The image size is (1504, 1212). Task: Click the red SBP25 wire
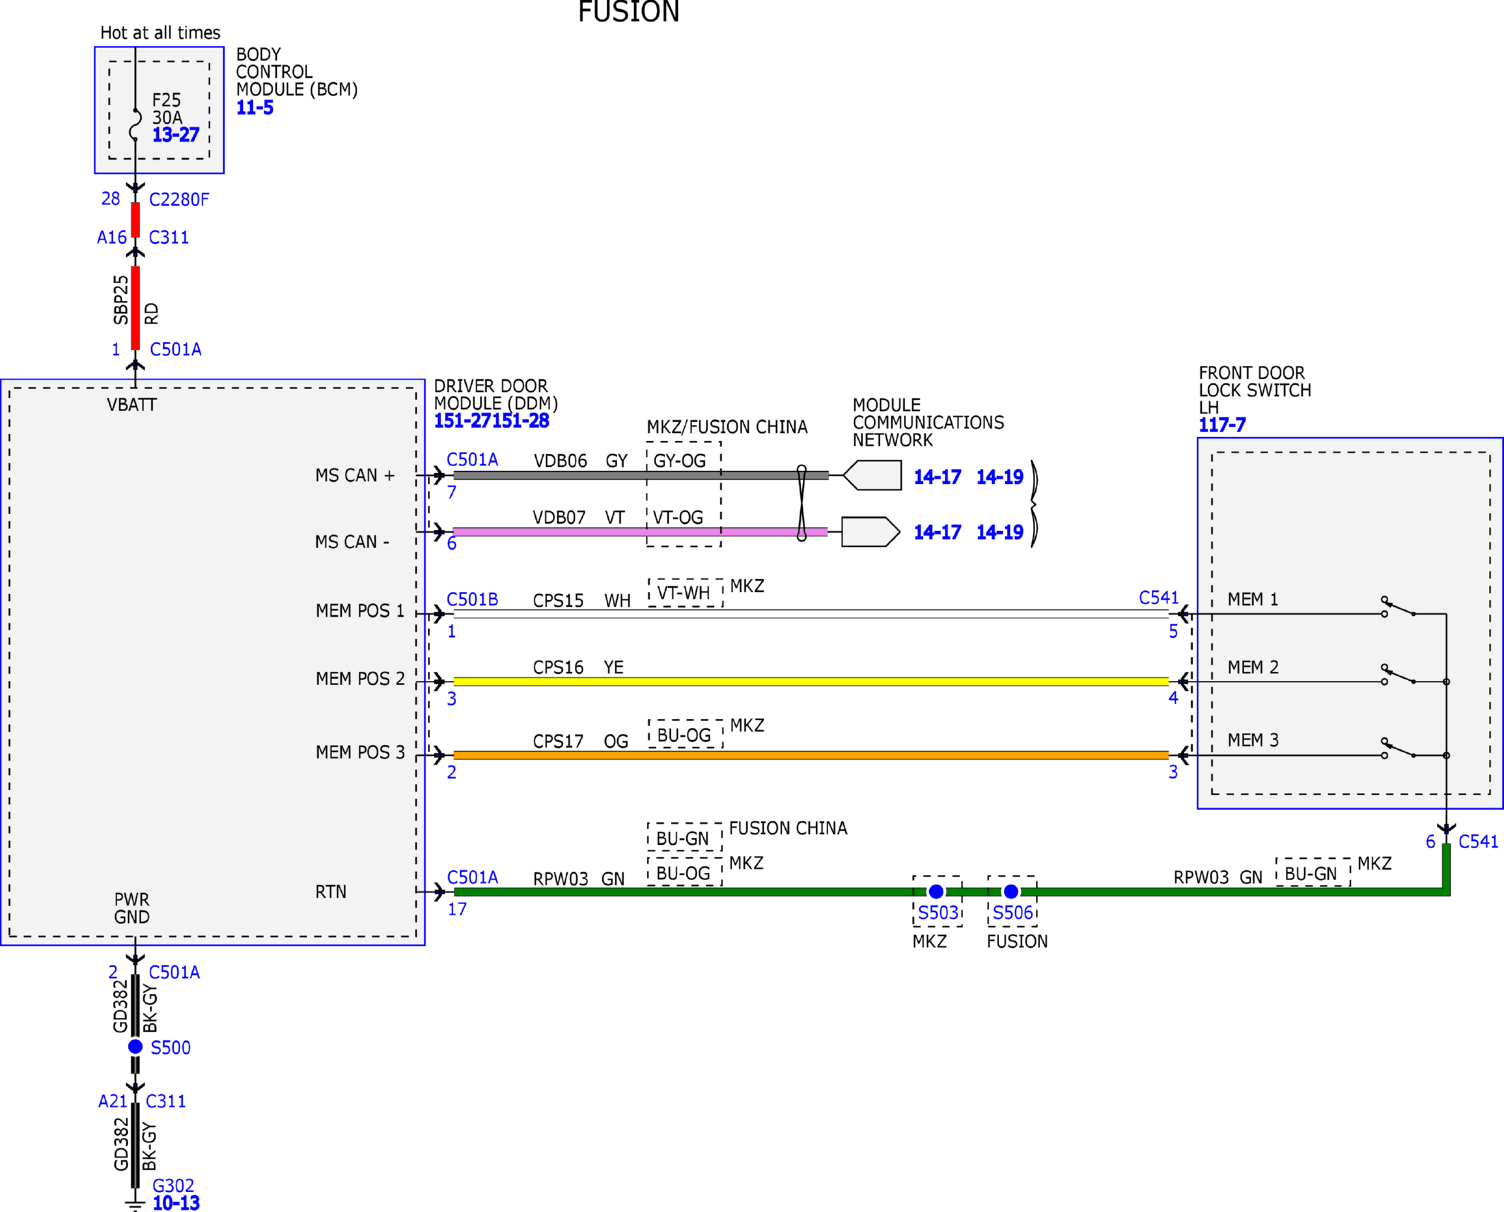(136, 308)
